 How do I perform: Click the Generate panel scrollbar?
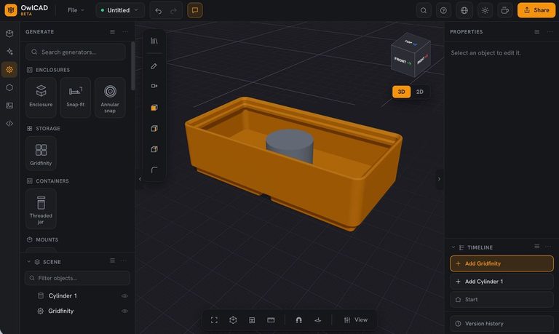133,66
